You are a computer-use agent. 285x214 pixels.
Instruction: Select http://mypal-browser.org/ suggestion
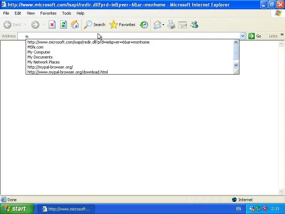pyautogui.click(x=129, y=67)
